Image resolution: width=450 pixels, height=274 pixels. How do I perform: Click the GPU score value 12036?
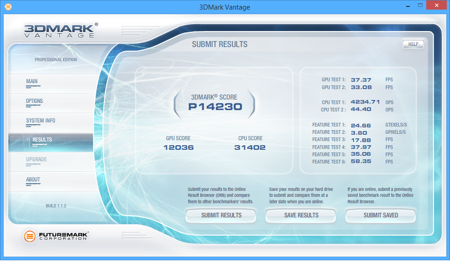[x=178, y=148]
